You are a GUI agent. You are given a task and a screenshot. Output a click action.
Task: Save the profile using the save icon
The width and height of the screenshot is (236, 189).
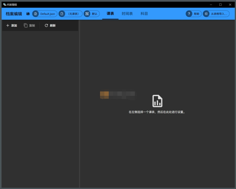(x=28, y=13)
